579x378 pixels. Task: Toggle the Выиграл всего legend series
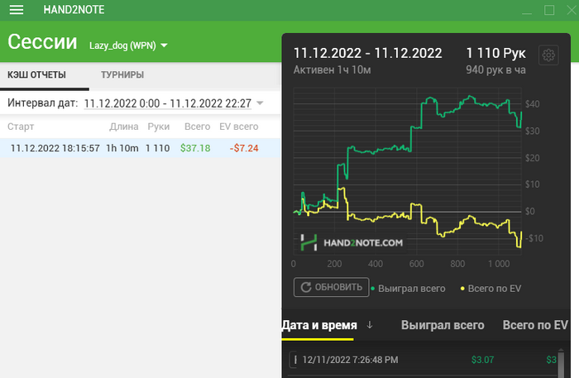pyautogui.click(x=408, y=289)
